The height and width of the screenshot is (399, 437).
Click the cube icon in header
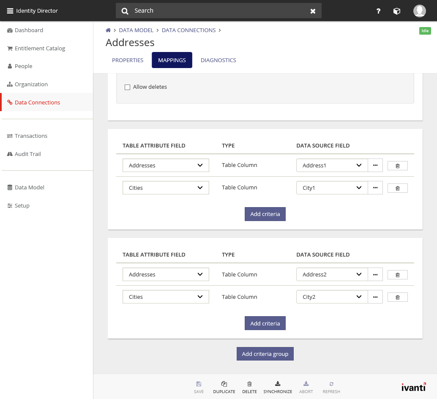(396, 11)
